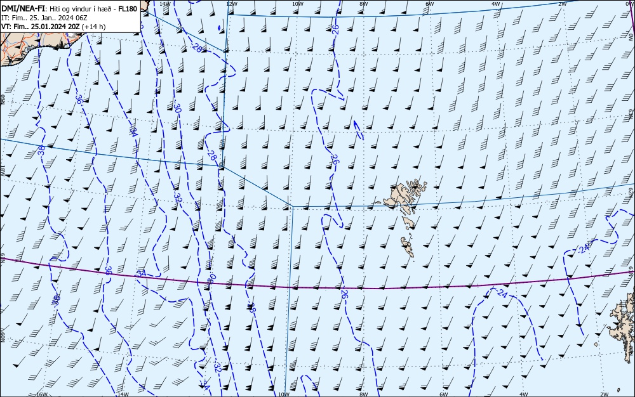Click the 6W longitude label on bottom edge
635x397 pixels.
(x=444, y=394)
